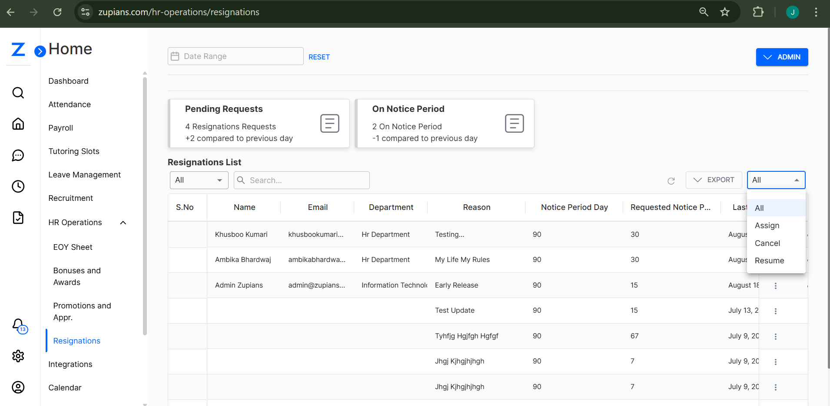Select Assign from the open dropdown
This screenshot has height=406, width=830.
point(767,225)
